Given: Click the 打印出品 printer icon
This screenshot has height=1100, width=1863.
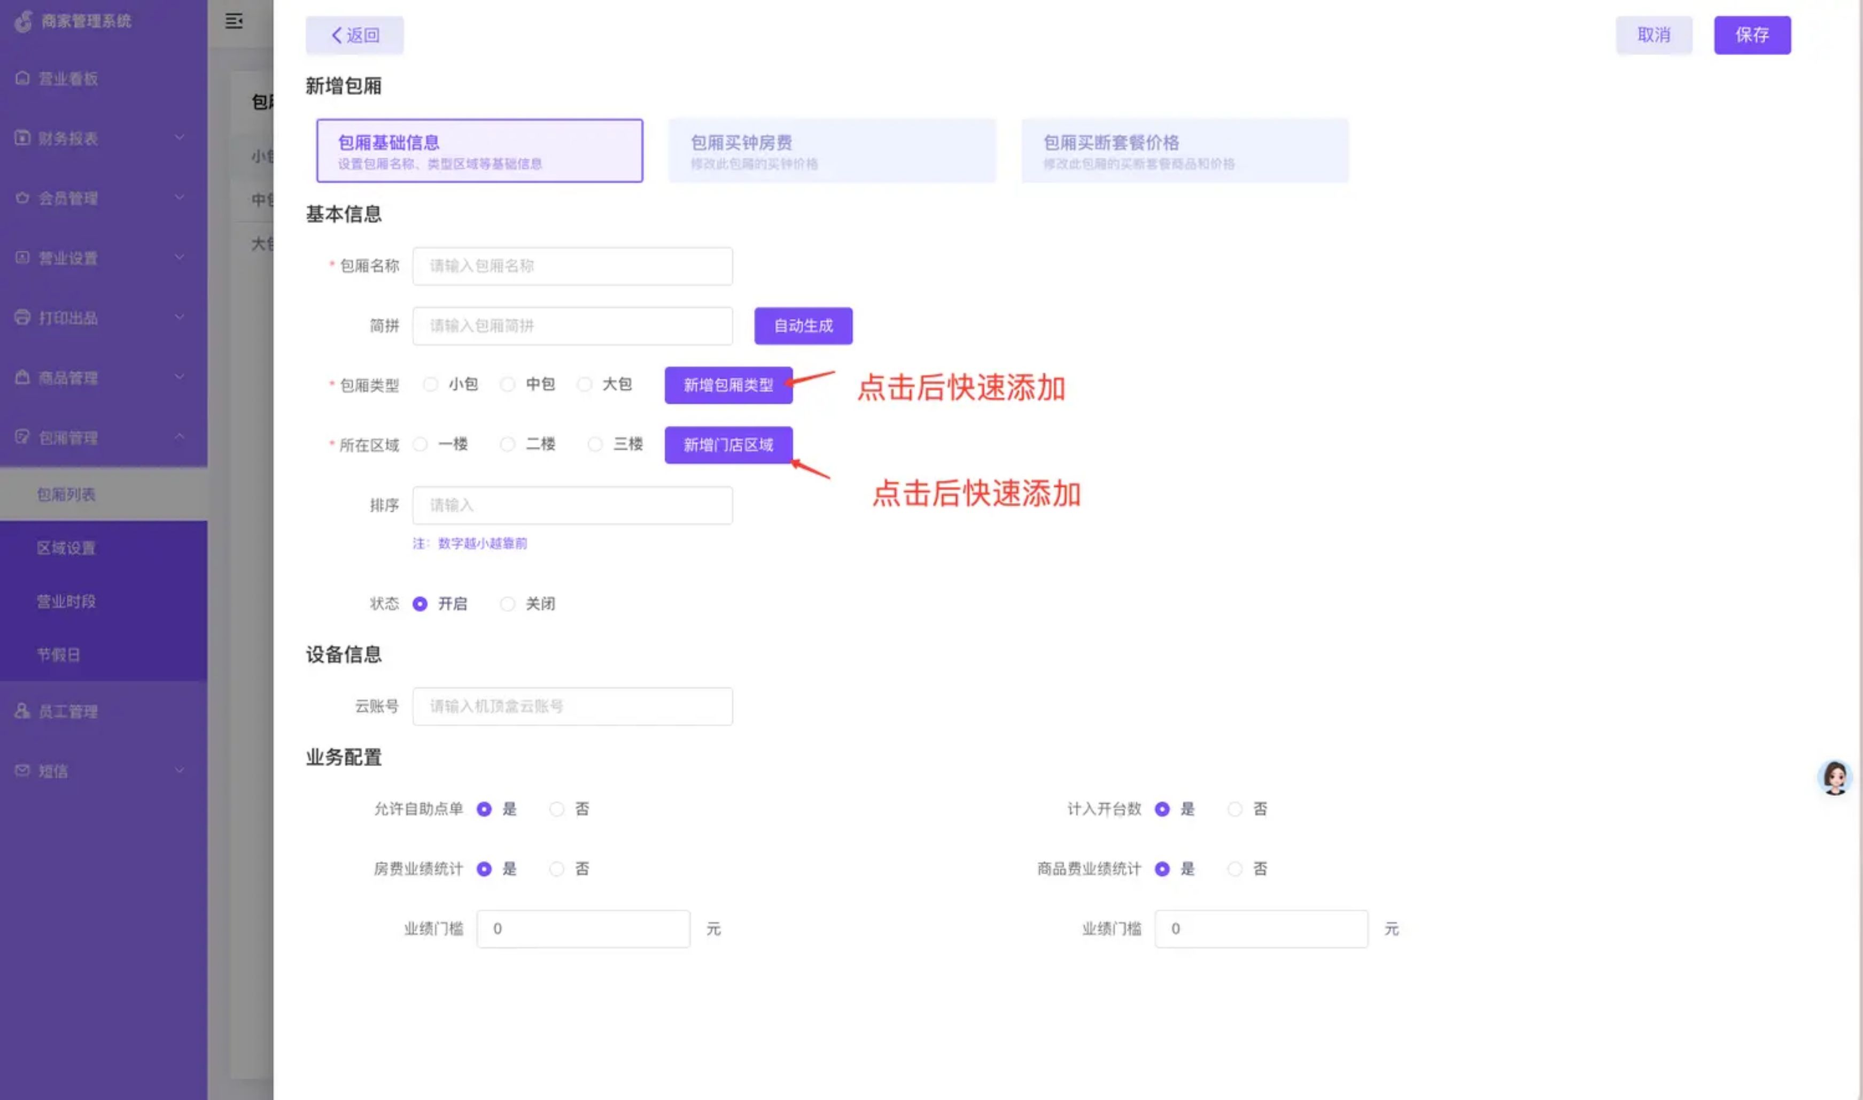Looking at the screenshot, I should (x=22, y=317).
